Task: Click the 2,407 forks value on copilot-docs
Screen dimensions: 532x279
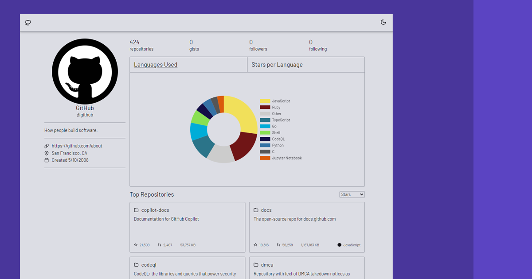Action: pyautogui.click(x=168, y=245)
